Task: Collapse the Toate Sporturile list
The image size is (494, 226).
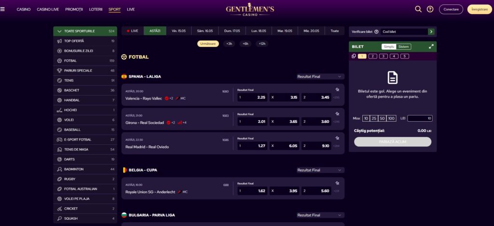Action: coord(85,31)
